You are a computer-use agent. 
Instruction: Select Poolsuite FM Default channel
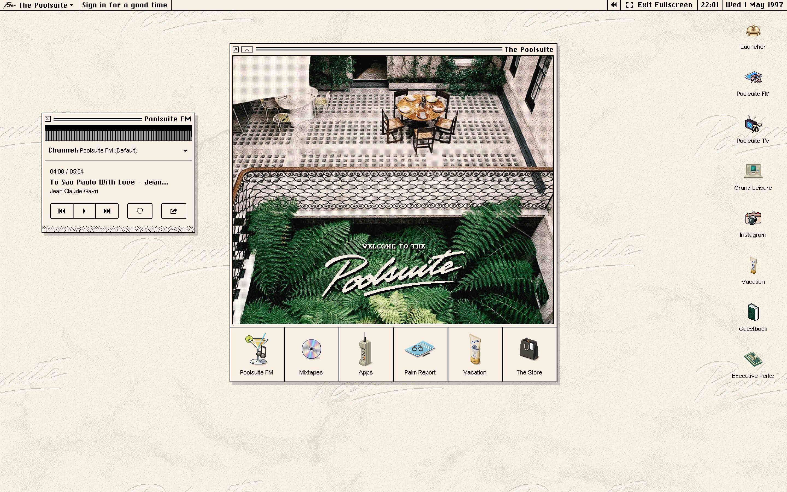tap(118, 150)
